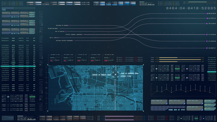Image resolution: width=217 pixels, height=122 pixels.
Task: Tick the second EXECUTE checkbox in bottom strip
Action: (x=149, y=118)
